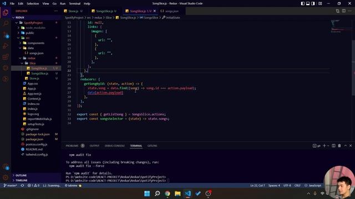Open the Selection menu
Screen dimensions: 355x199
[33, 3]
